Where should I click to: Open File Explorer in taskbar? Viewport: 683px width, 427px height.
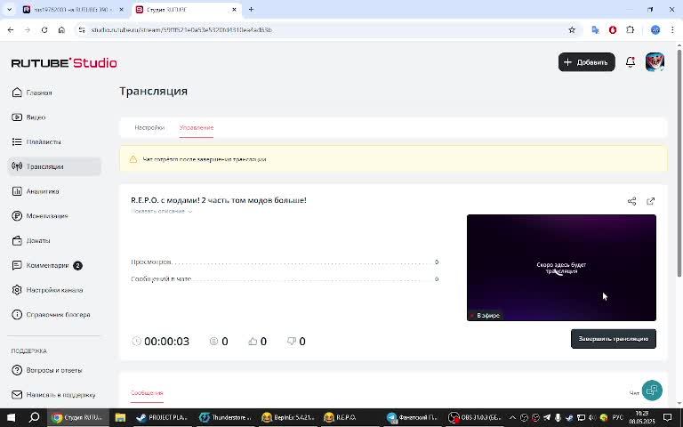pos(120,417)
